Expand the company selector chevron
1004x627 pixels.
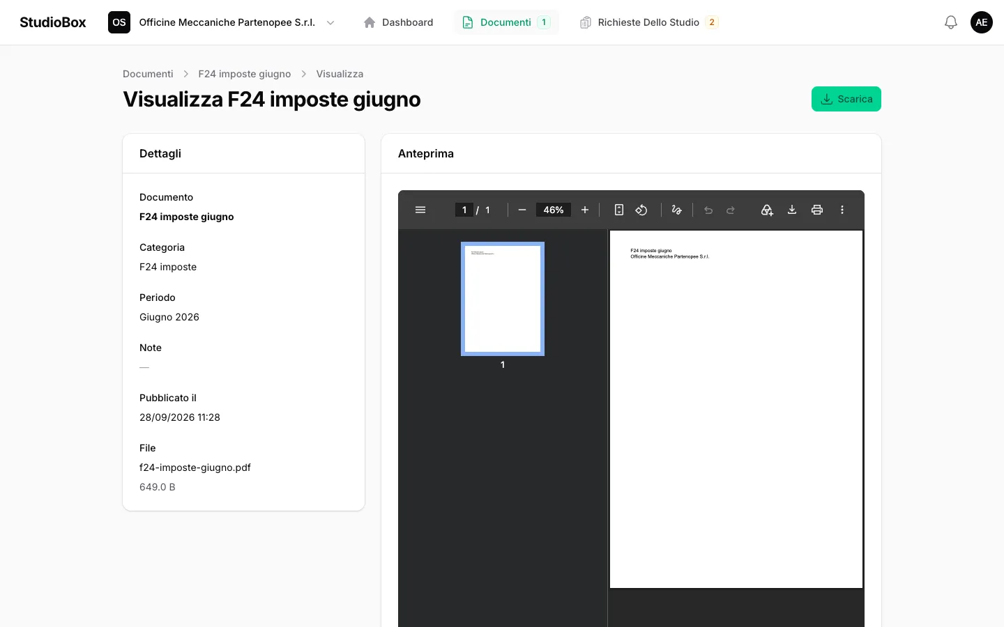(x=330, y=22)
